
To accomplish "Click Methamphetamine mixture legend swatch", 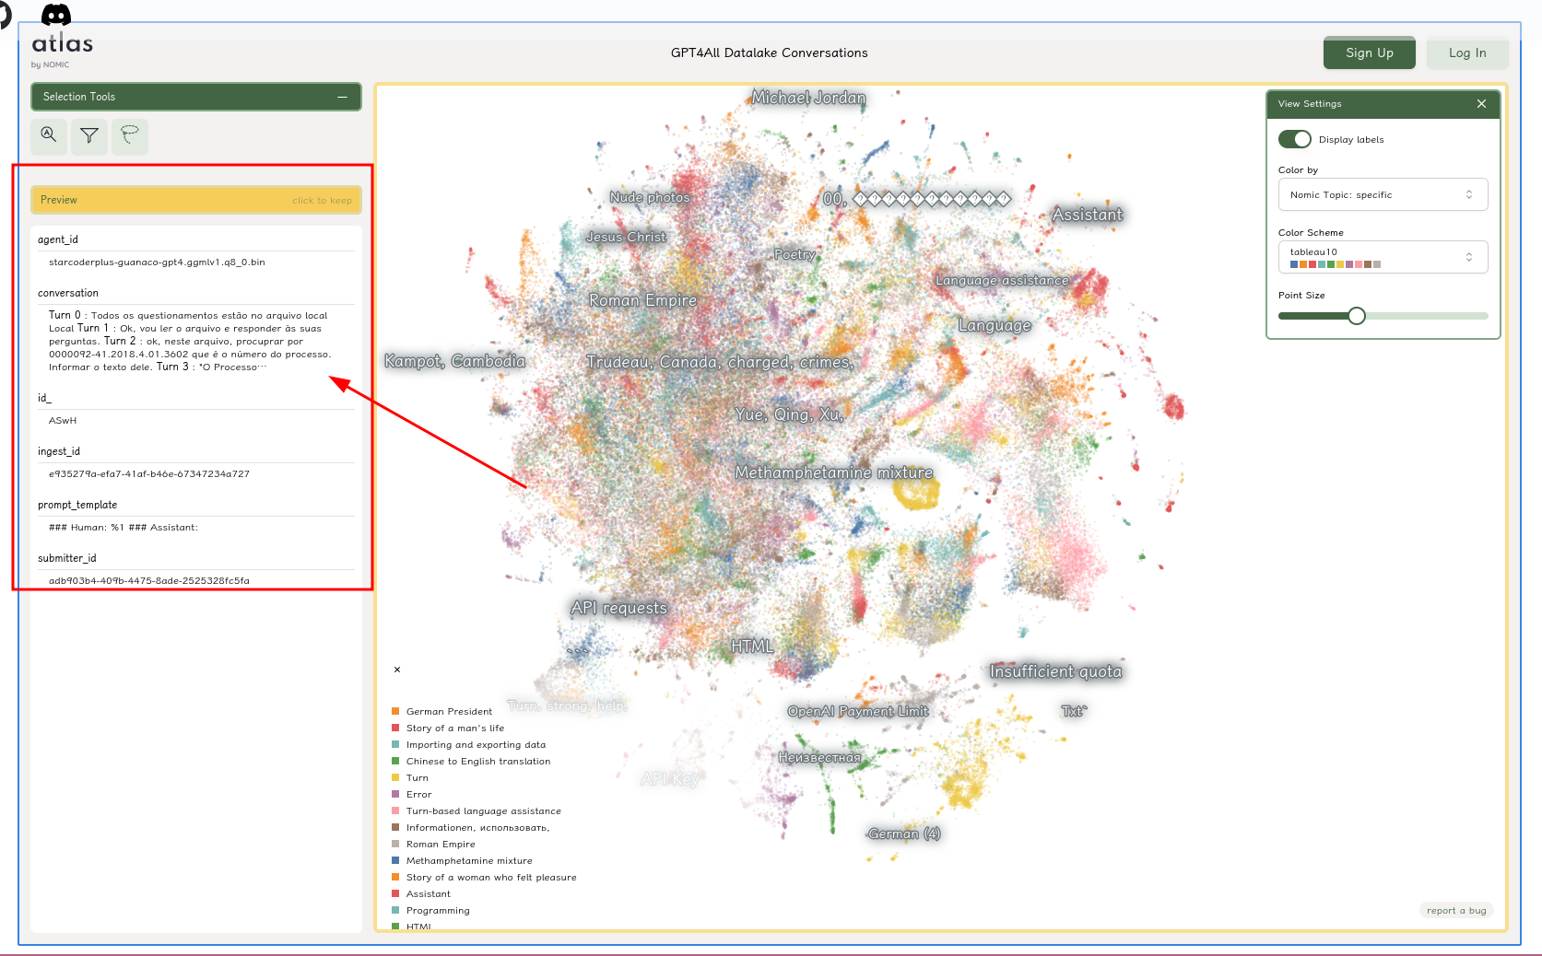I will pyautogui.click(x=395, y=860).
